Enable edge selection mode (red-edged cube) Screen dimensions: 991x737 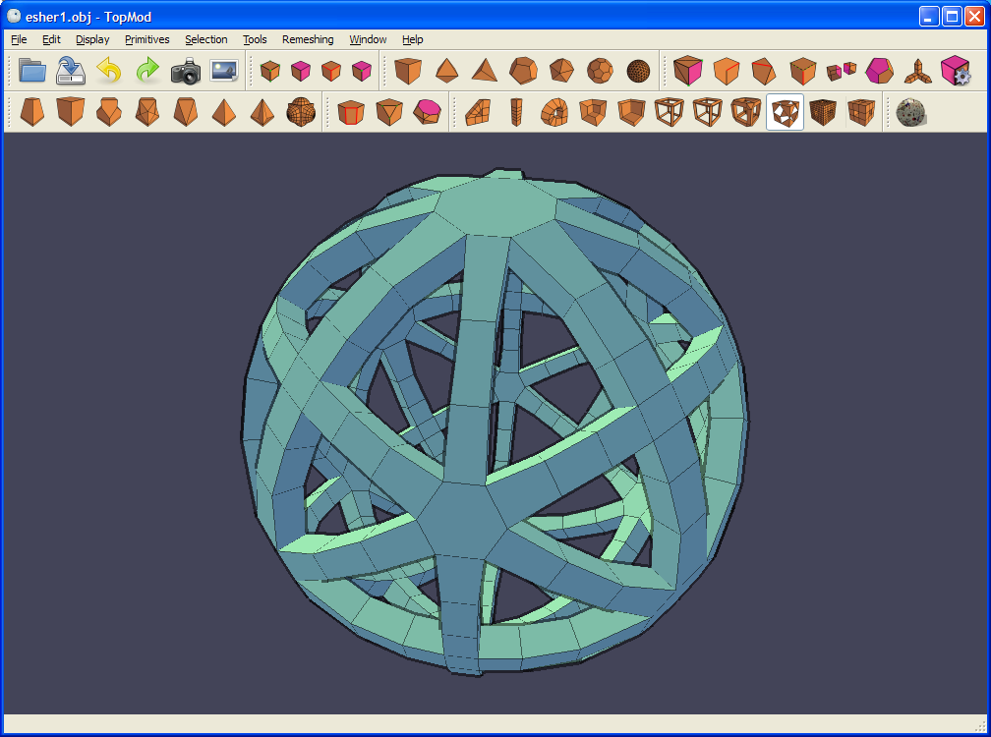[x=331, y=71]
